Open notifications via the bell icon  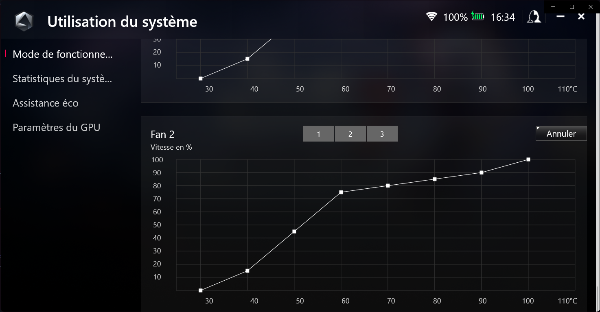click(534, 17)
